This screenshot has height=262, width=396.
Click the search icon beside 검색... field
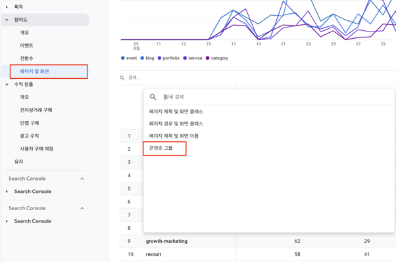[x=122, y=77]
